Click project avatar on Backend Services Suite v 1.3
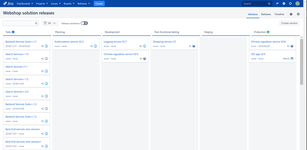This screenshot has width=307, height=150. [46, 121]
